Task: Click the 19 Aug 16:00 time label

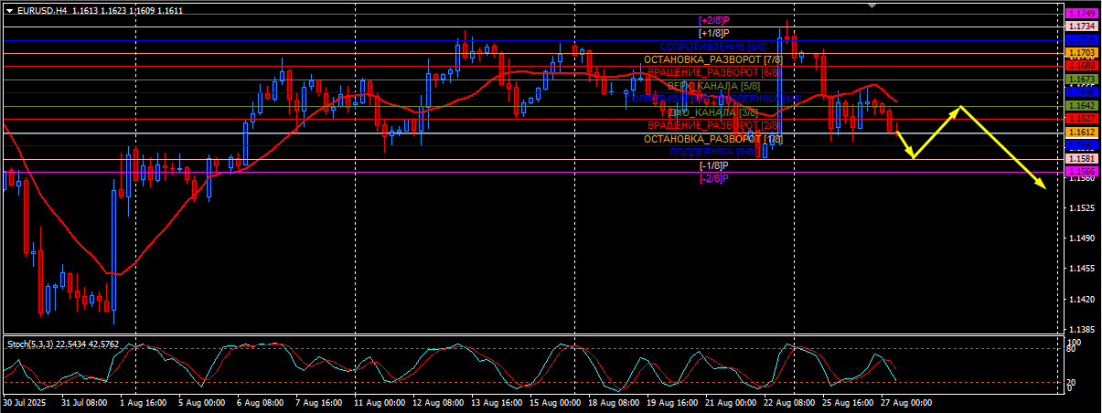Action: click(x=671, y=402)
